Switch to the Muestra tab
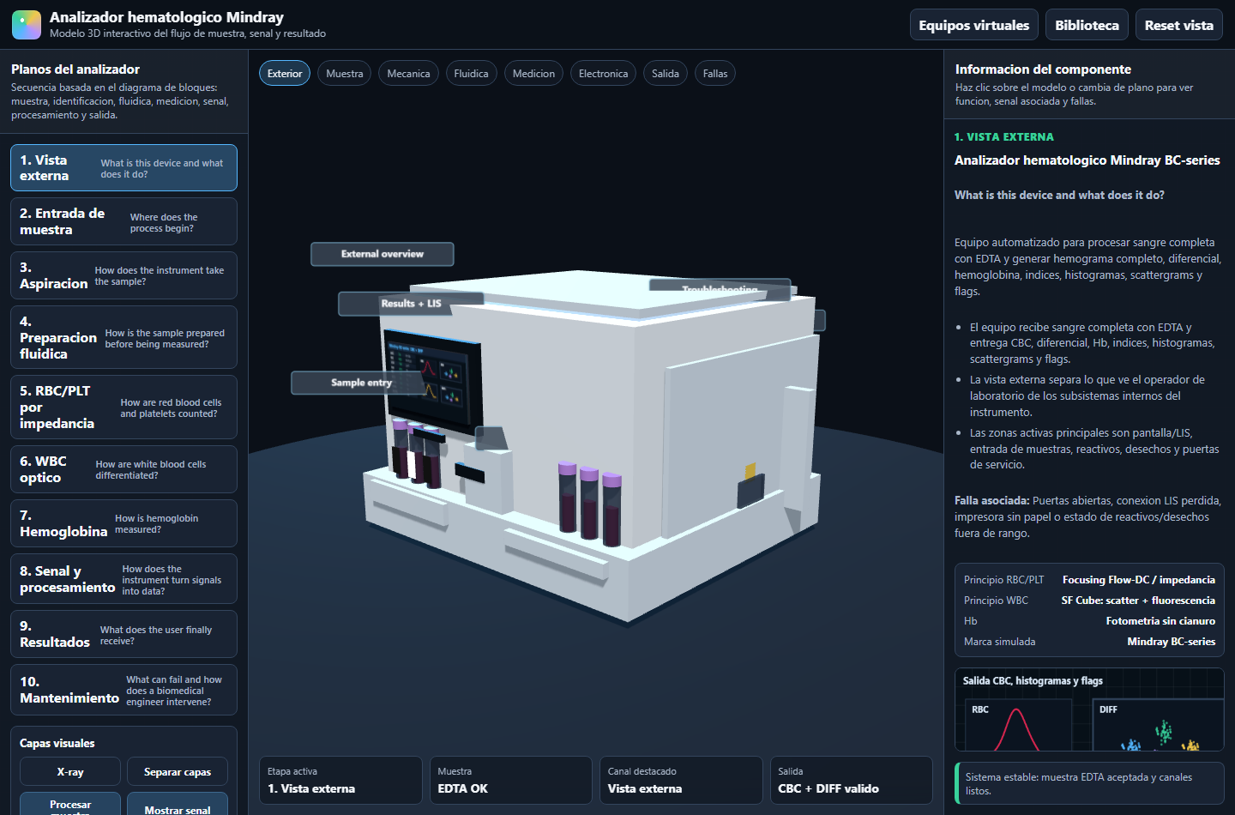 345,74
